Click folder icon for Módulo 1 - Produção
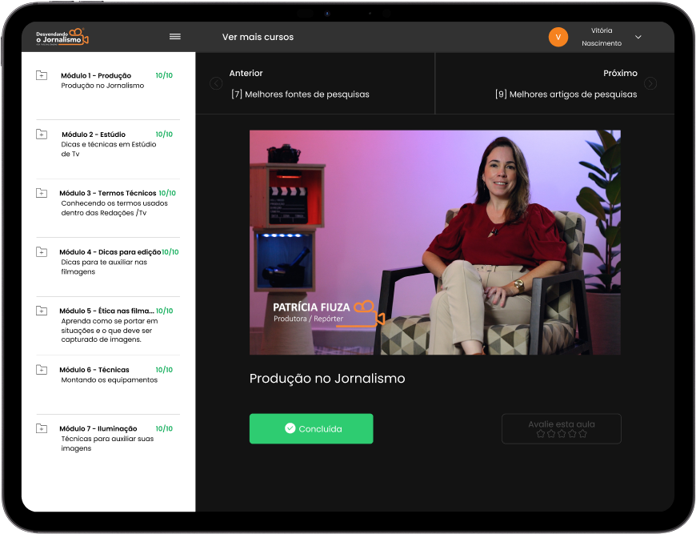 tap(42, 76)
